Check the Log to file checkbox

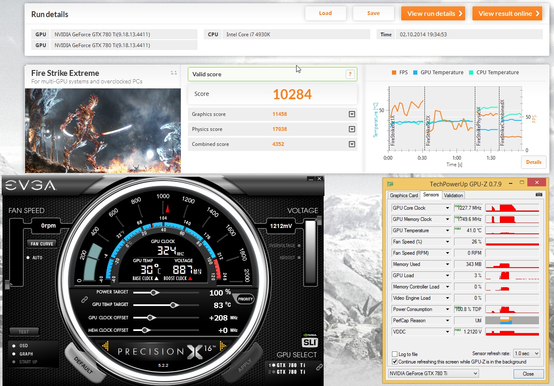395,354
